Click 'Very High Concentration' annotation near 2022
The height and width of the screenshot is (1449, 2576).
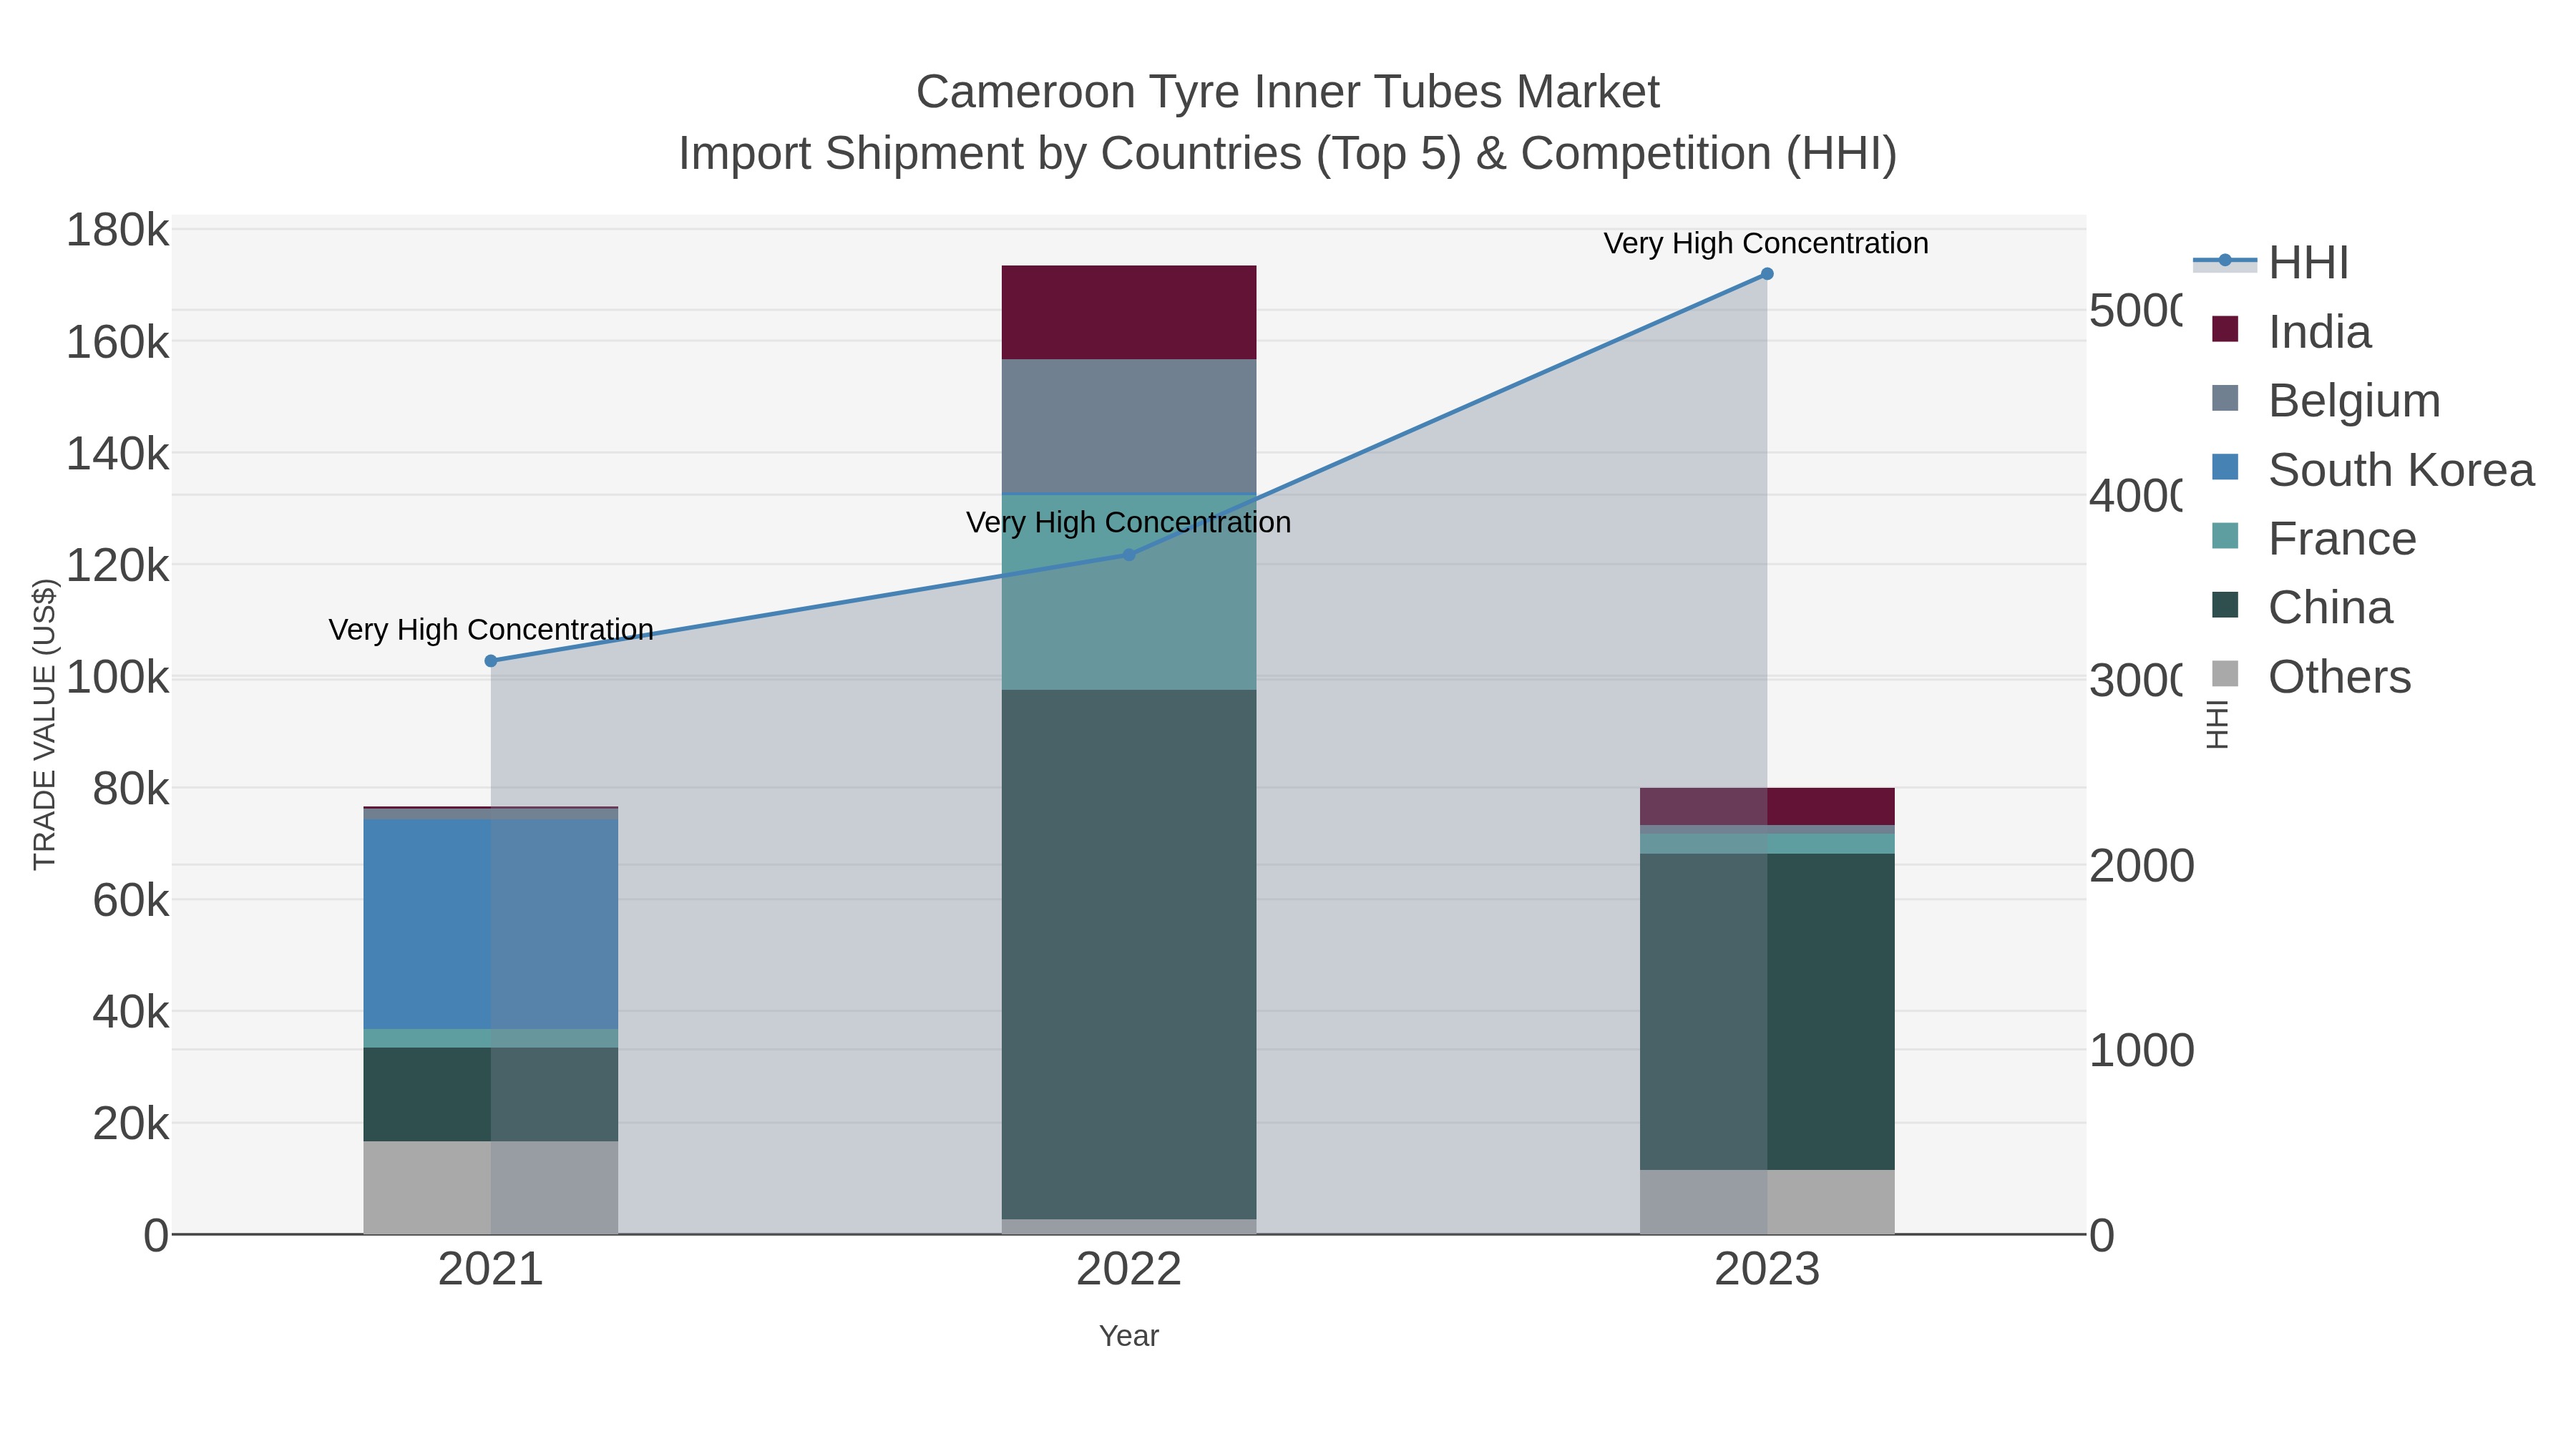point(1129,523)
